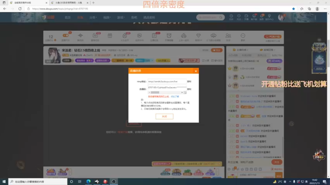
Task: Open Microsoft Edge from the taskbar
Action: coord(88,181)
